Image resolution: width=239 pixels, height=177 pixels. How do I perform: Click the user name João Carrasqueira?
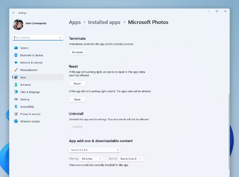tap(36, 23)
